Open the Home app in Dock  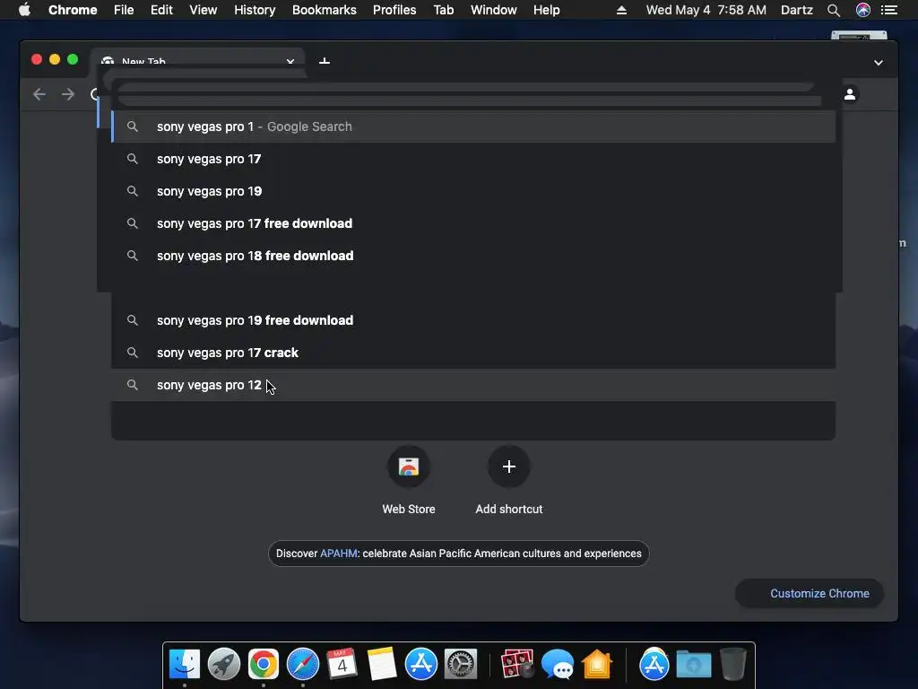596,665
